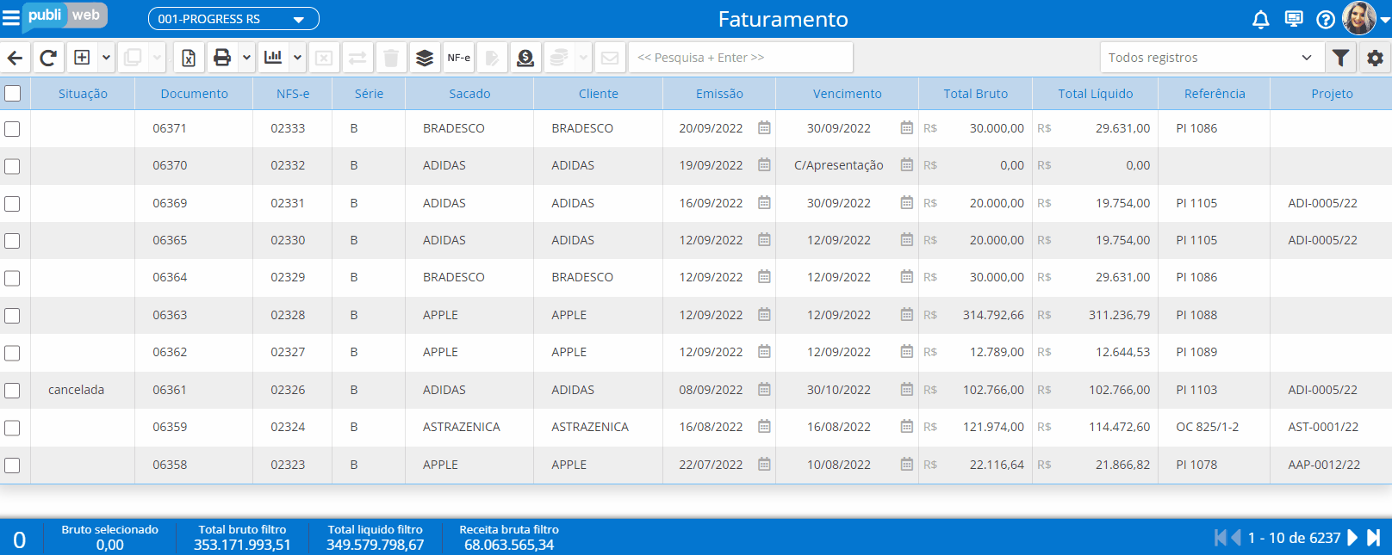Click the trash delete icon
The image size is (1392, 555).
pos(391,58)
